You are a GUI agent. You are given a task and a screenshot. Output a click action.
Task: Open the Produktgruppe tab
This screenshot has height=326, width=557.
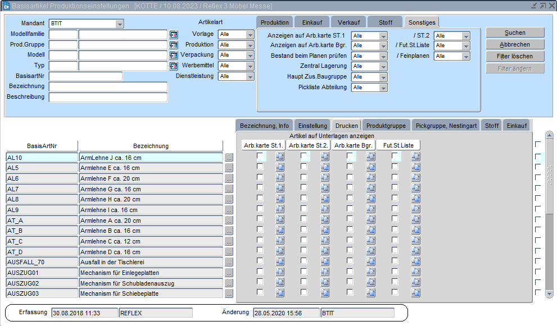[386, 126]
